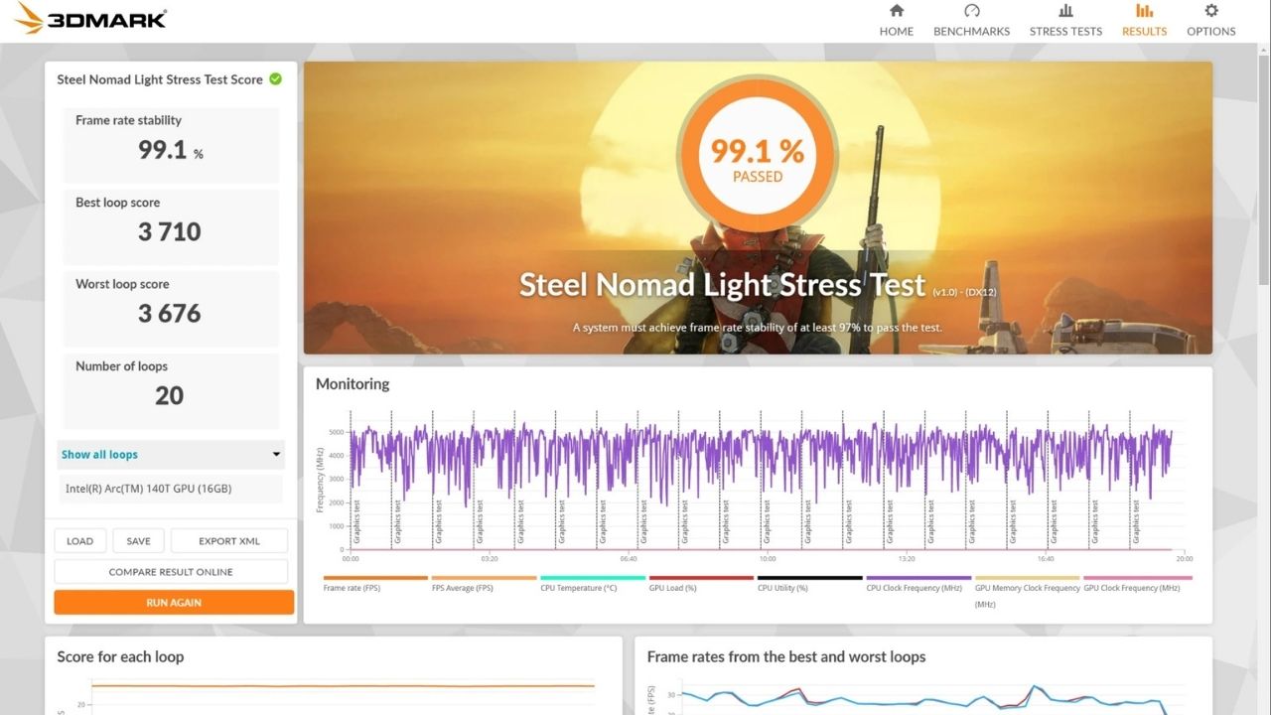Click the 99.1 % PASSED result badge
1271x715 pixels.
pos(758,157)
